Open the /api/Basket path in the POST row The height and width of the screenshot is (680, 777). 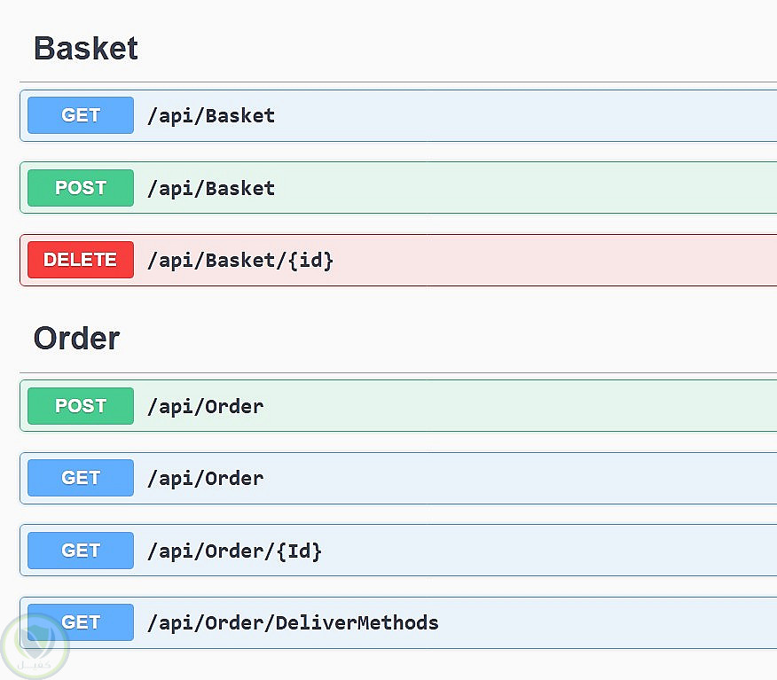tap(211, 188)
